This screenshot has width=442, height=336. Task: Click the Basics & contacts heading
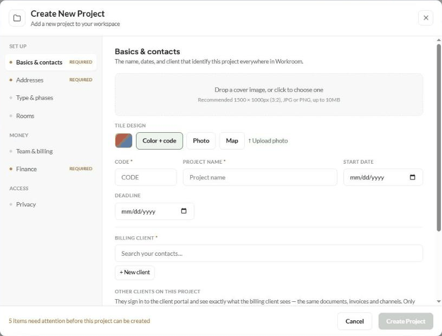[x=147, y=51]
